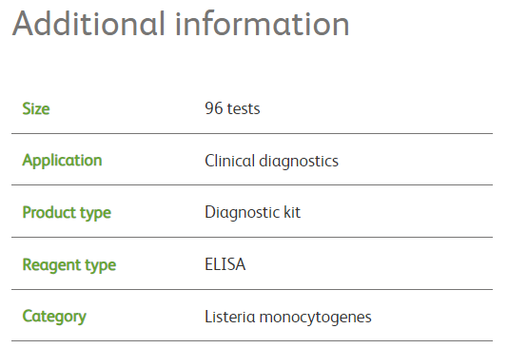
Task: Select the Product type label
Action: 67,213
